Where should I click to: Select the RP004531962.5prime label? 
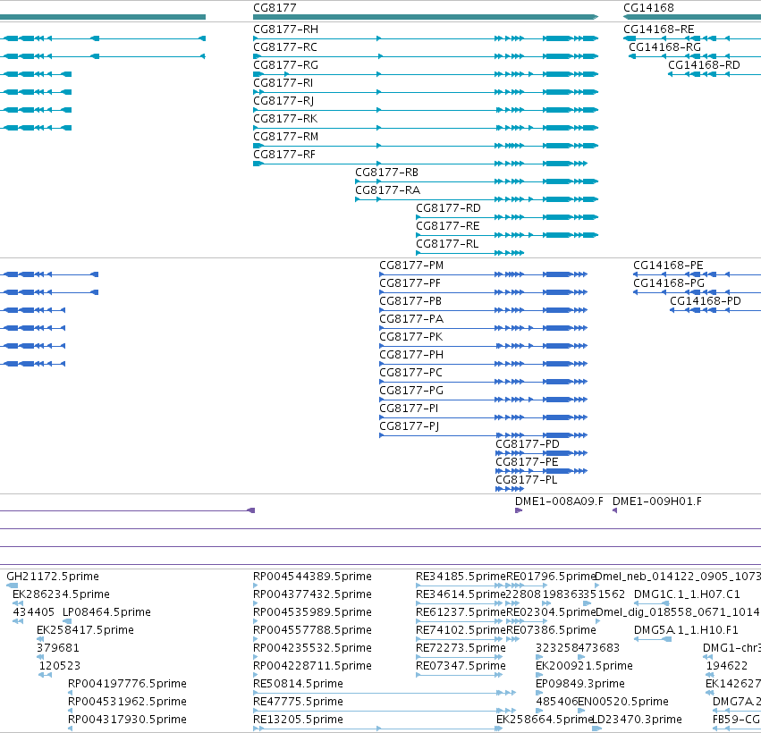coord(127,702)
